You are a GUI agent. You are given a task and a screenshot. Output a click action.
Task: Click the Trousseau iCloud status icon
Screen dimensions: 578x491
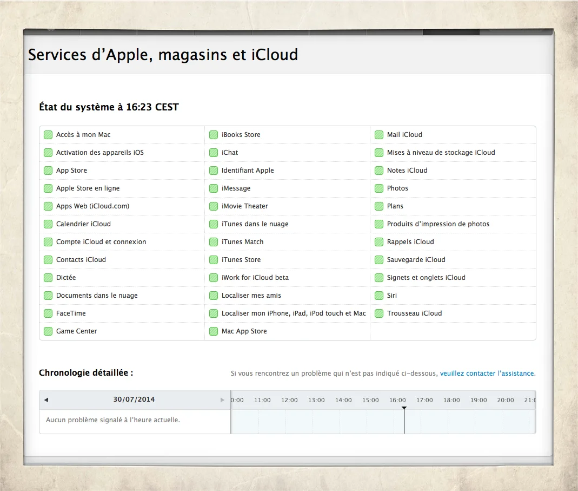click(x=379, y=313)
